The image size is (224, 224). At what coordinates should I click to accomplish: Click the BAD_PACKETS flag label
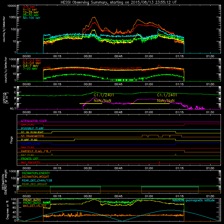point(31,162)
